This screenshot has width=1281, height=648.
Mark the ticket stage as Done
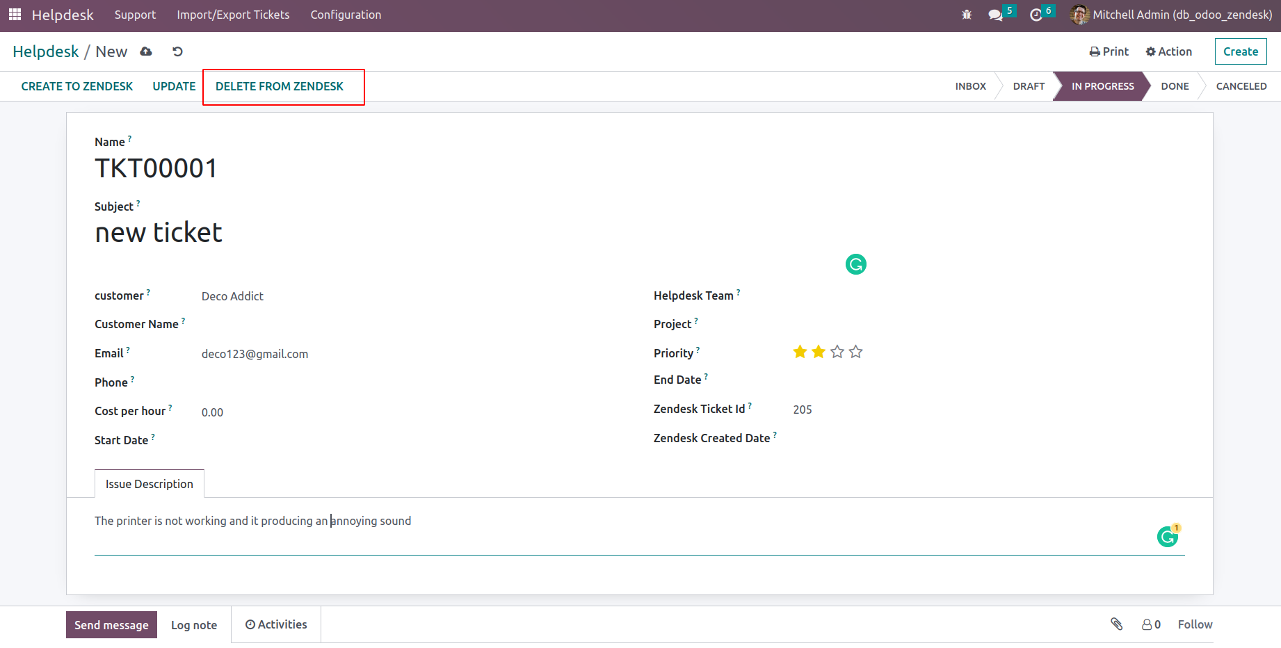coord(1175,86)
